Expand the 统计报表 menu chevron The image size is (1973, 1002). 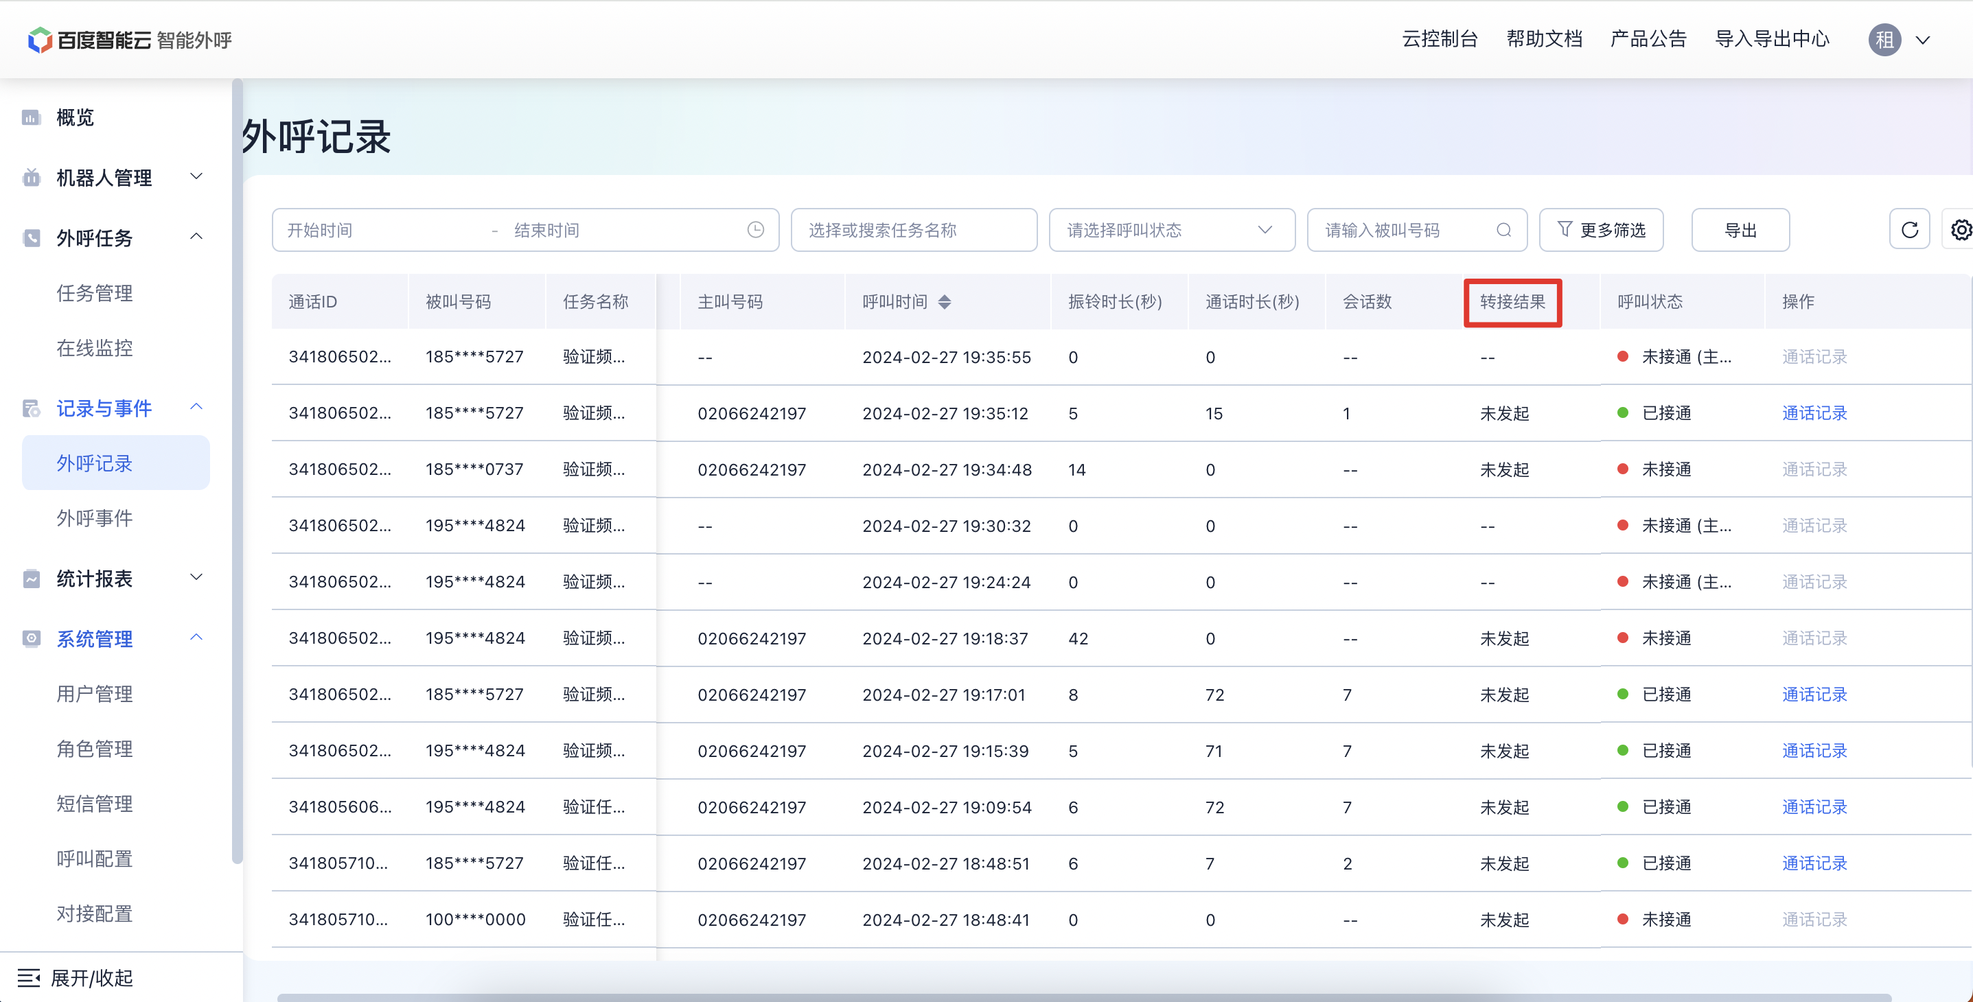click(196, 577)
